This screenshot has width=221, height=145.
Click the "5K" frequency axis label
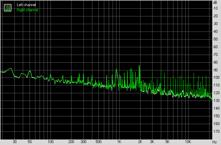tap(168, 142)
